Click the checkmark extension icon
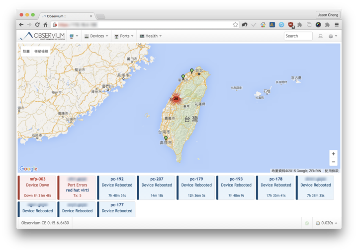 click(254, 25)
